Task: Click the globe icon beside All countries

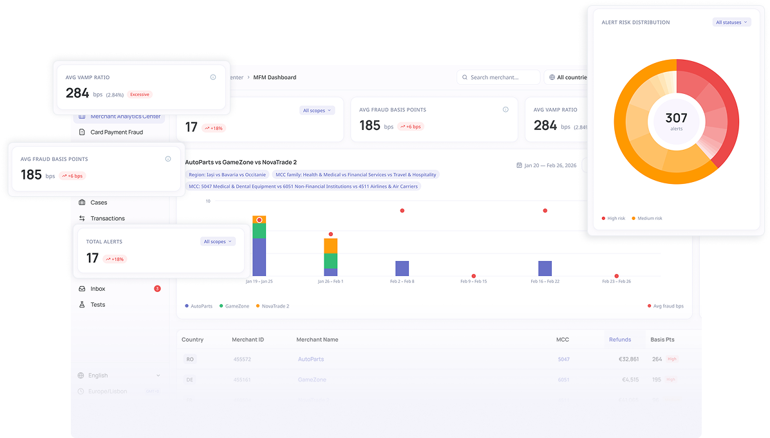Action: point(552,77)
